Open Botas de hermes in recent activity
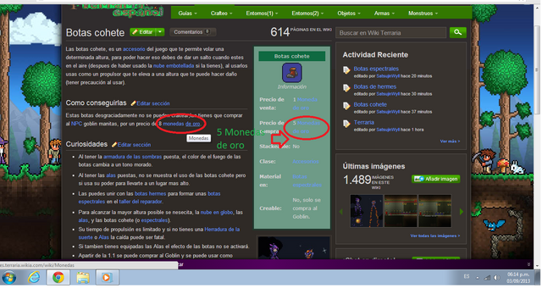Screen dimensions: 542x305 374,86
